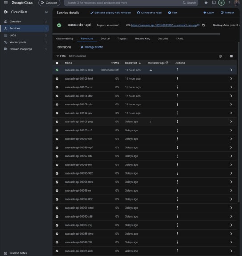
Task: Open the Gemini AI assistant sparkle icon
Action: [206, 3]
